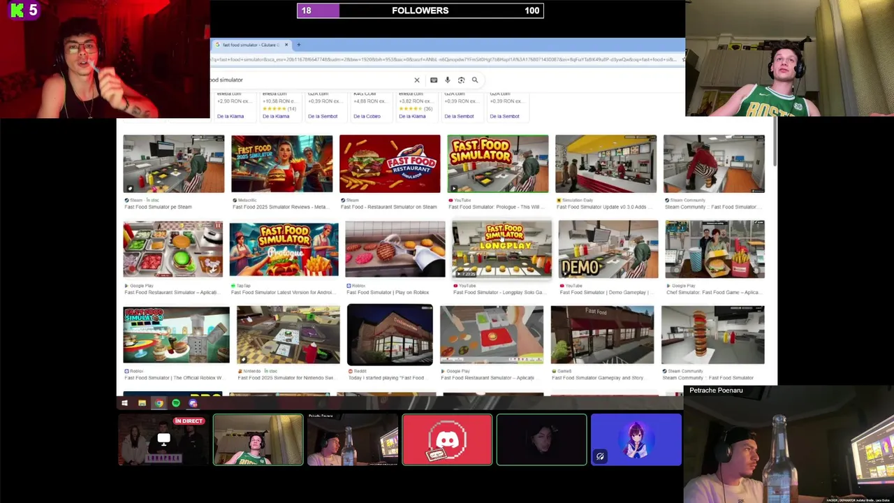Click the crossed-out mute icon on anime avatar tile

pyautogui.click(x=600, y=457)
